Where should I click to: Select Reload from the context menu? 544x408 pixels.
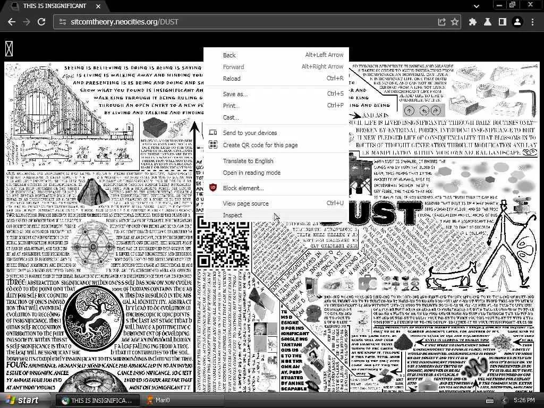276,79
